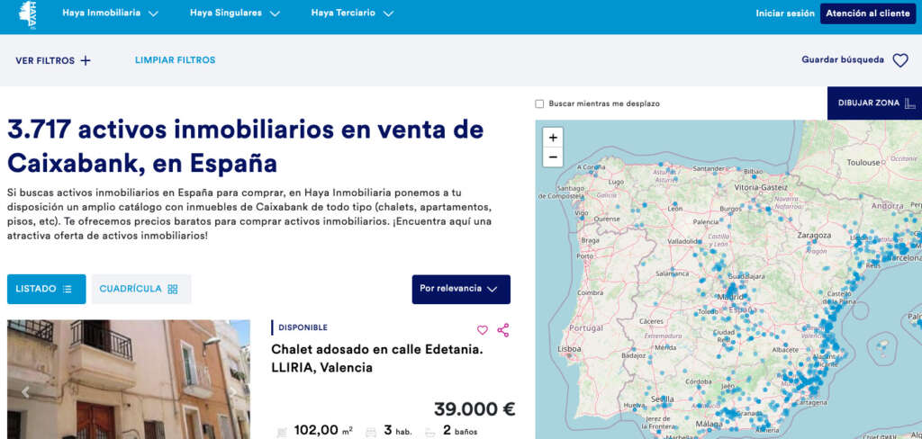Viewport: 922px width, 439px height.
Task: Click the grid icon in CUADRÍCULA
Action: click(x=172, y=289)
